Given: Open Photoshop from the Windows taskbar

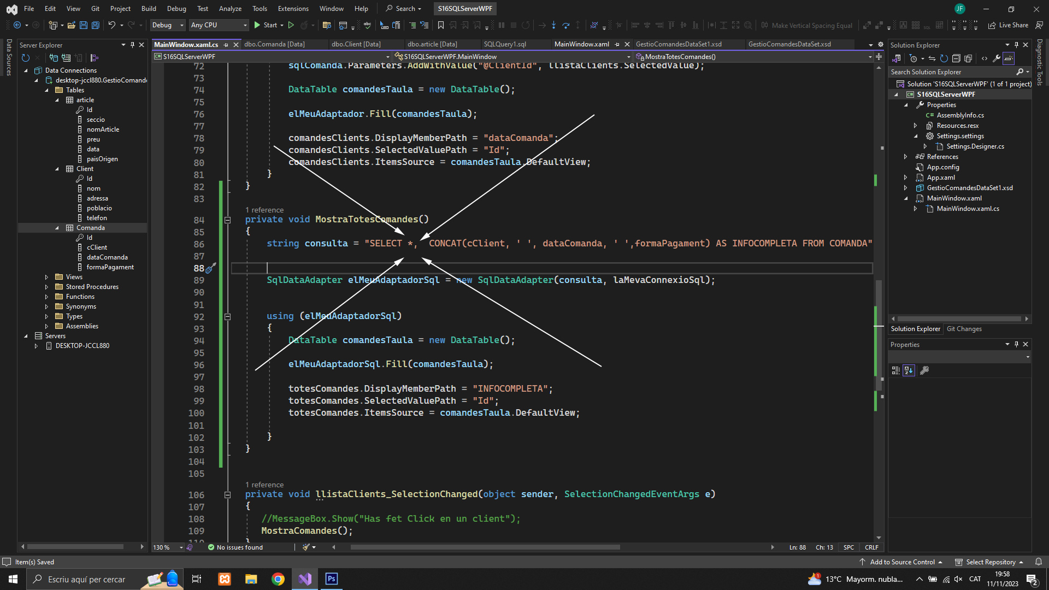Looking at the screenshot, I should (x=332, y=579).
